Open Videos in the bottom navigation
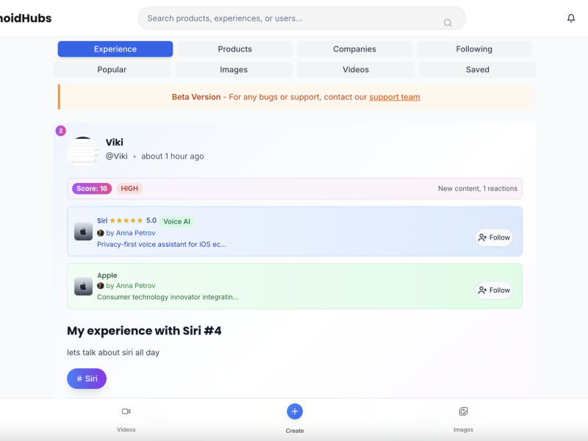This screenshot has width=588, height=441. click(x=126, y=419)
